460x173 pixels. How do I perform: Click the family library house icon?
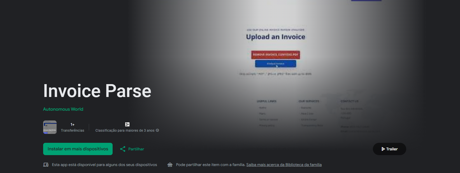(x=170, y=165)
